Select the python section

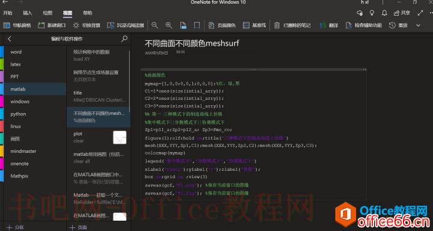[x=35, y=114]
